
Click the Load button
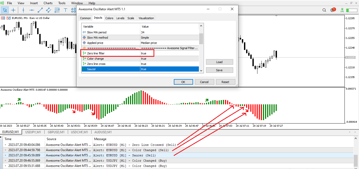219,62
